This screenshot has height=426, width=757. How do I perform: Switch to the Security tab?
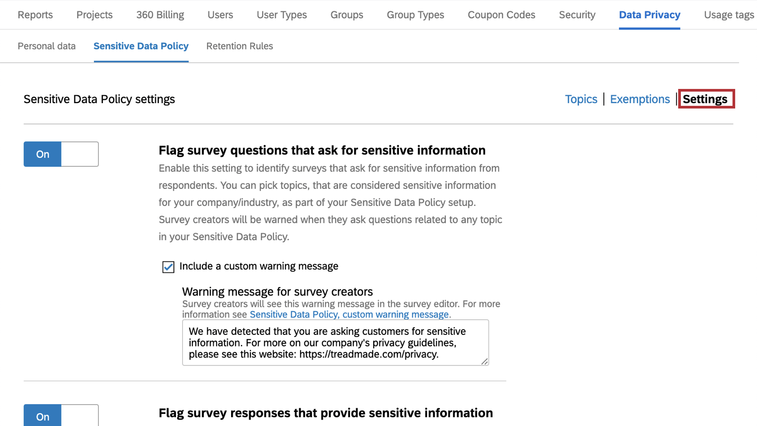[x=577, y=15]
